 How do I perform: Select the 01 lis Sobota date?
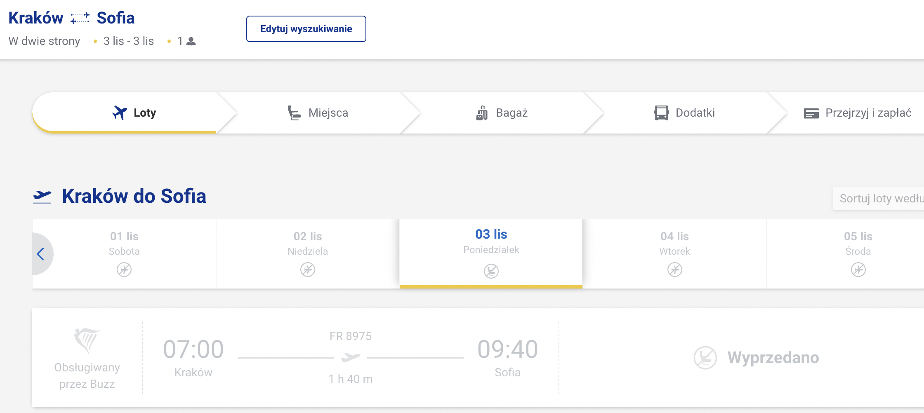pos(124,254)
